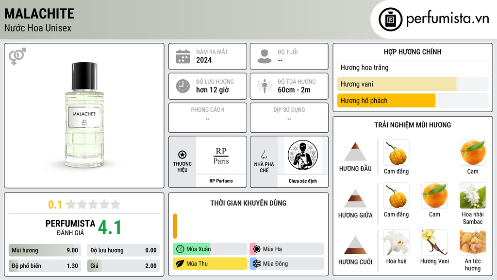Click the leaf icon in Mùa Thu
Screen dimensions: 497x280
click(180, 263)
